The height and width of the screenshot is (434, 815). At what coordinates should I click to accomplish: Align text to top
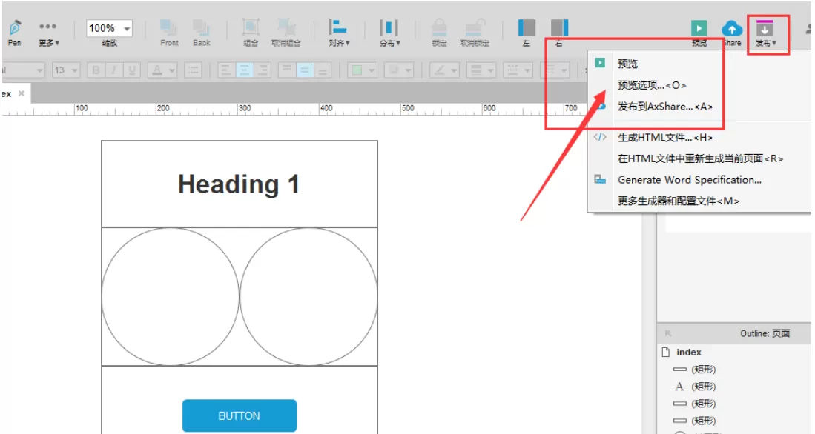click(x=287, y=70)
